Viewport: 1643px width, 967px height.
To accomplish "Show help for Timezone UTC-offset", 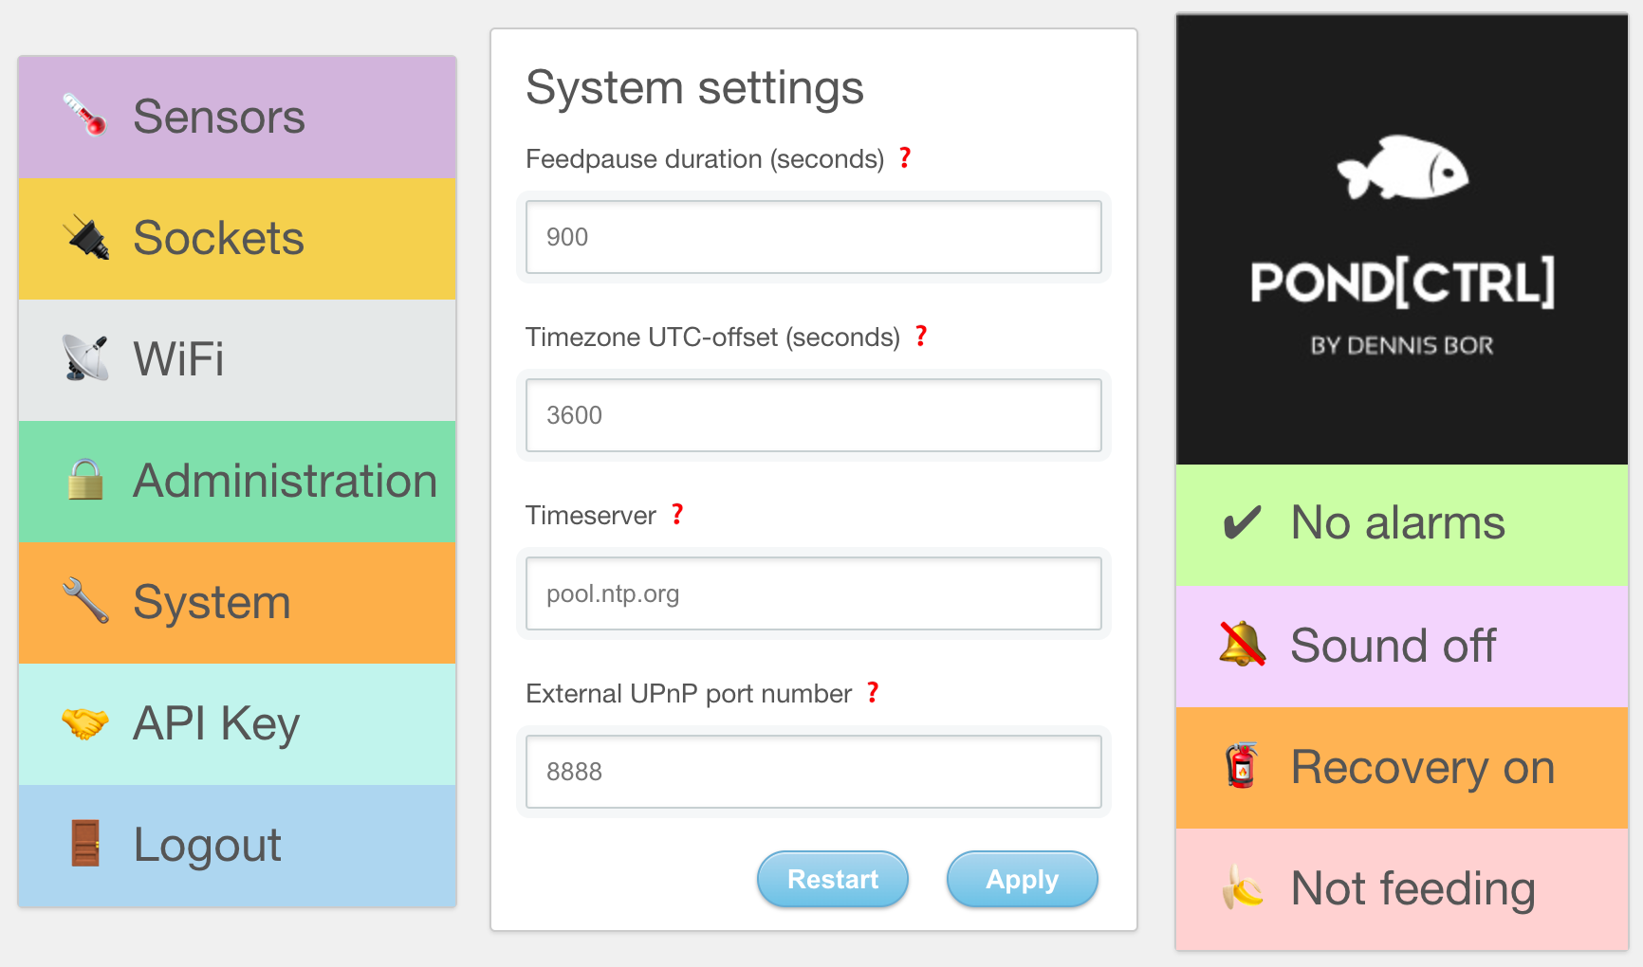I will click(x=921, y=336).
